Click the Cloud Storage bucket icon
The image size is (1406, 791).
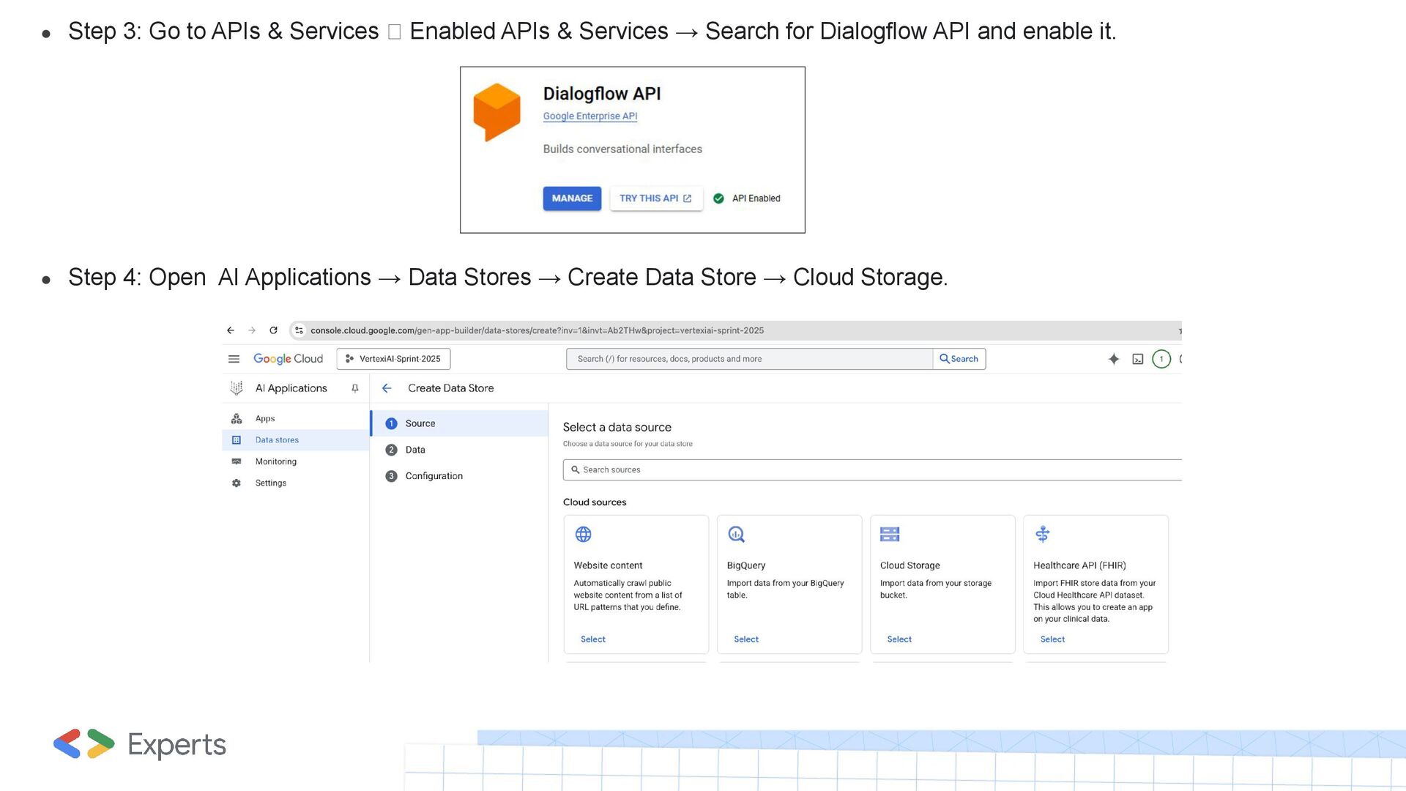[x=890, y=535]
